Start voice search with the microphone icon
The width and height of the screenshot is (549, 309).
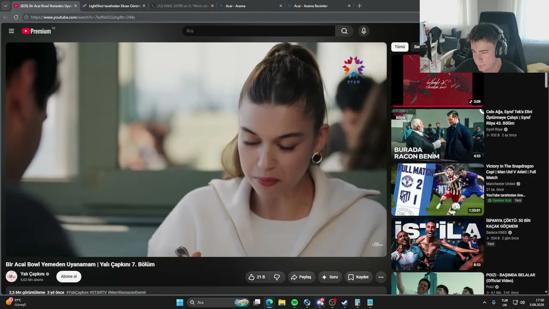coord(364,31)
